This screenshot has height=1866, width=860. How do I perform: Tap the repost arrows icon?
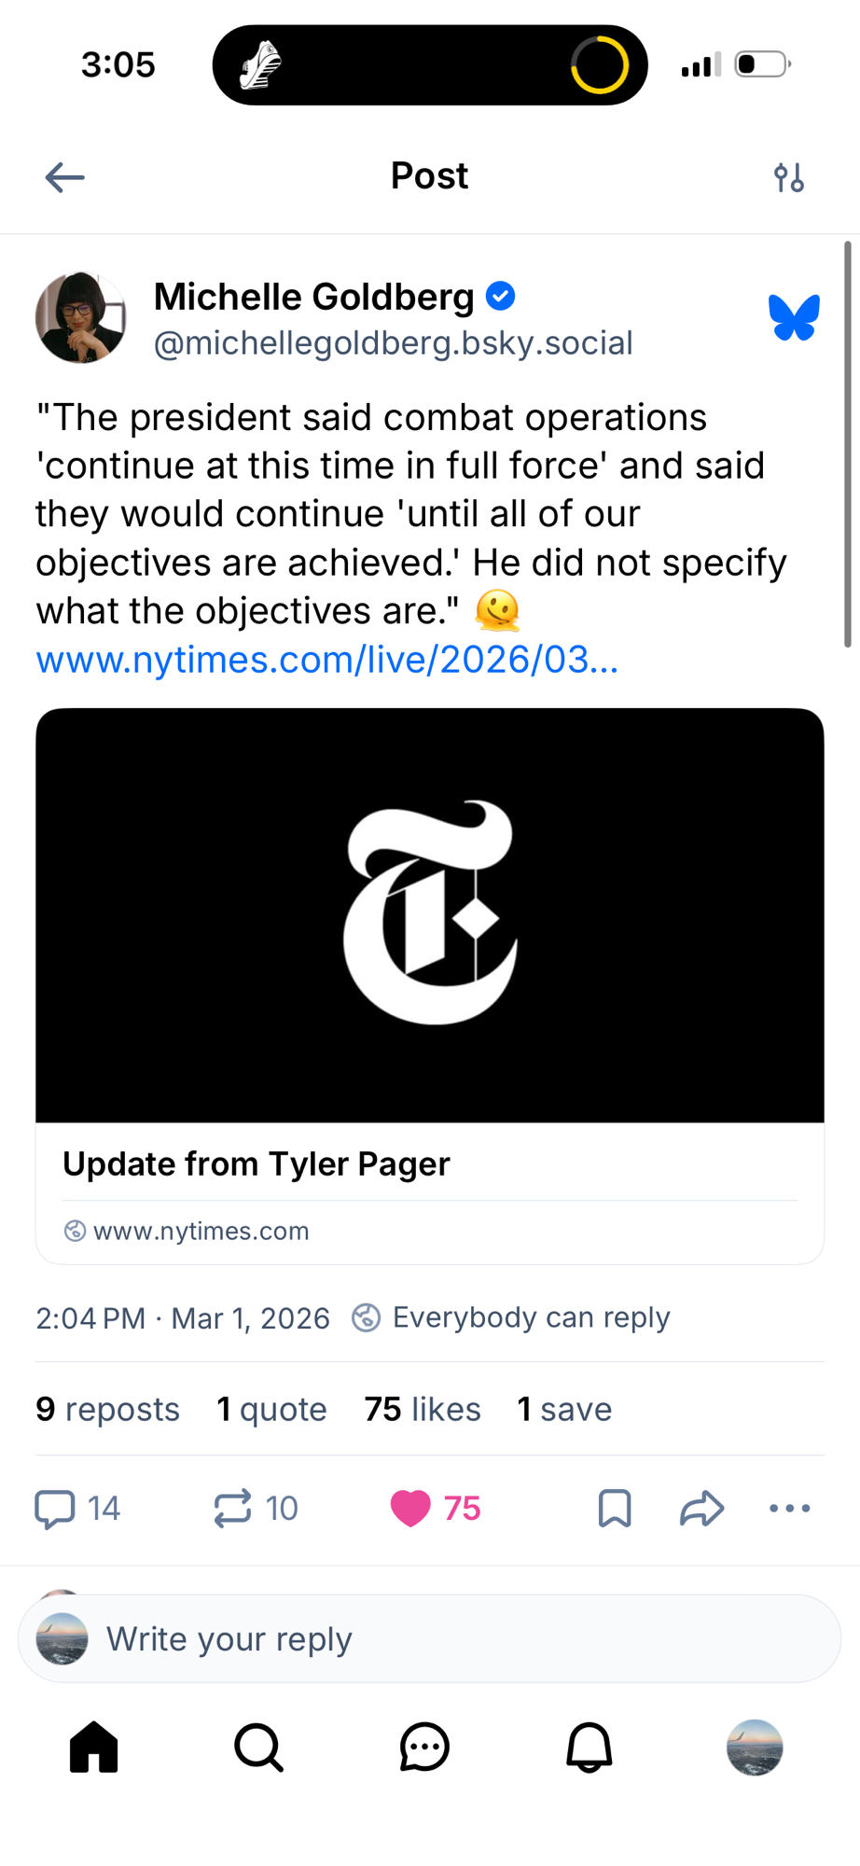click(x=233, y=1509)
